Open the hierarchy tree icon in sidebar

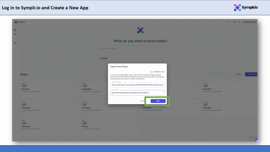pyautogui.click(x=15, y=34)
